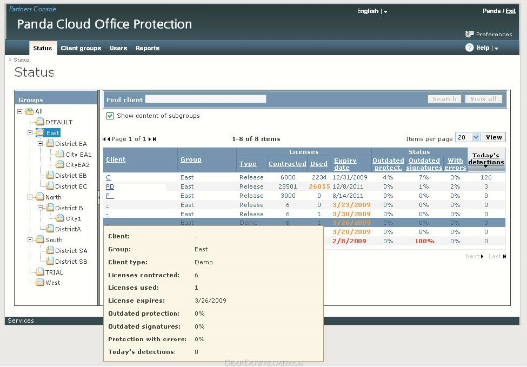Switch to the Status tab
Image resolution: width=527 pixels, height=367 pixels.
pos(43,48)
